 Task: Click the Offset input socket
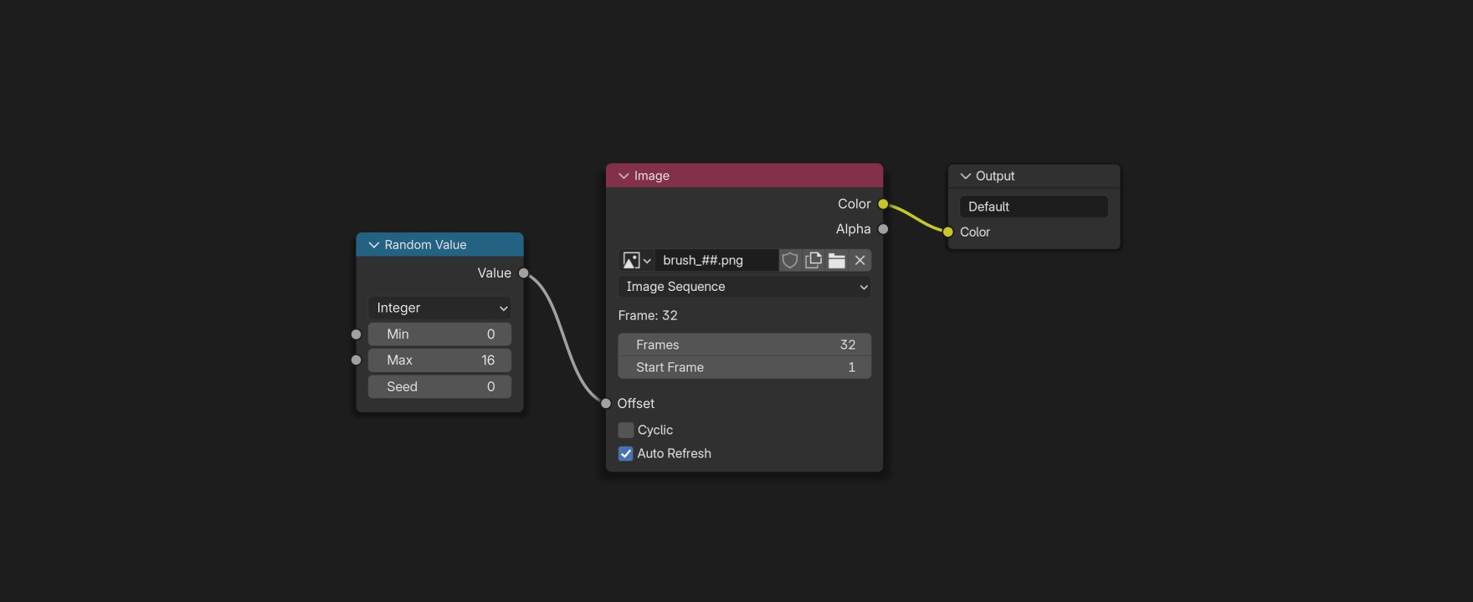(x=606, y=403)
